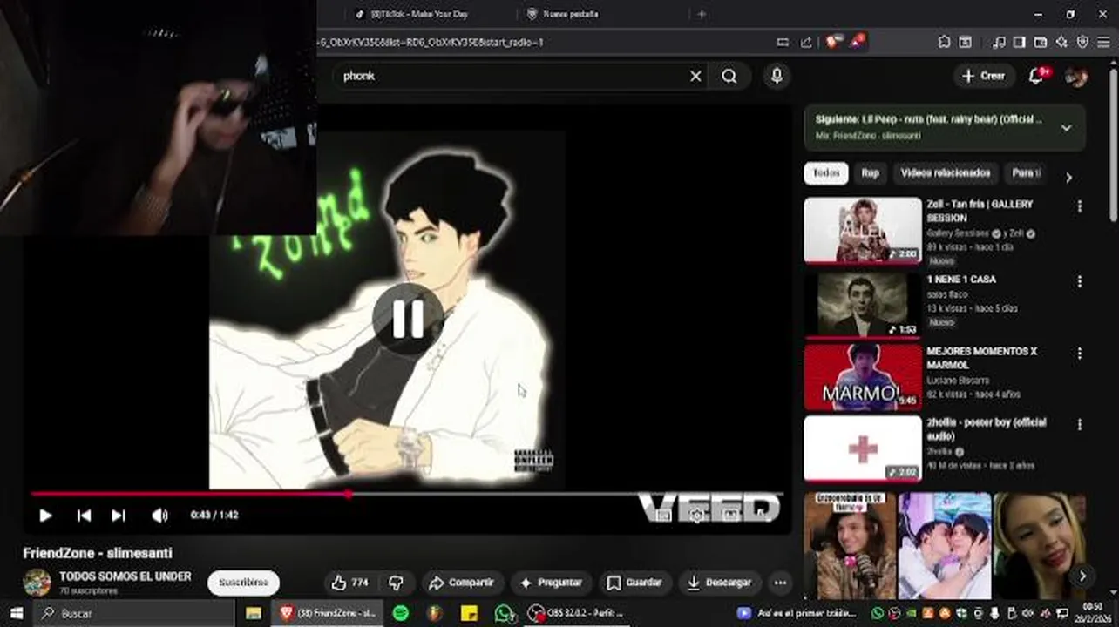Screen dimensions: 1119x627
Task: Skip to the next video
Action: coord(119,516)
